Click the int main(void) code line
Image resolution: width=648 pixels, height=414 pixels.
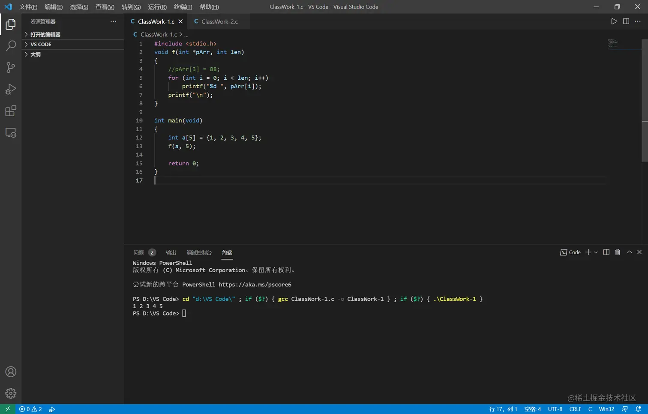click(x=178, y=120)
